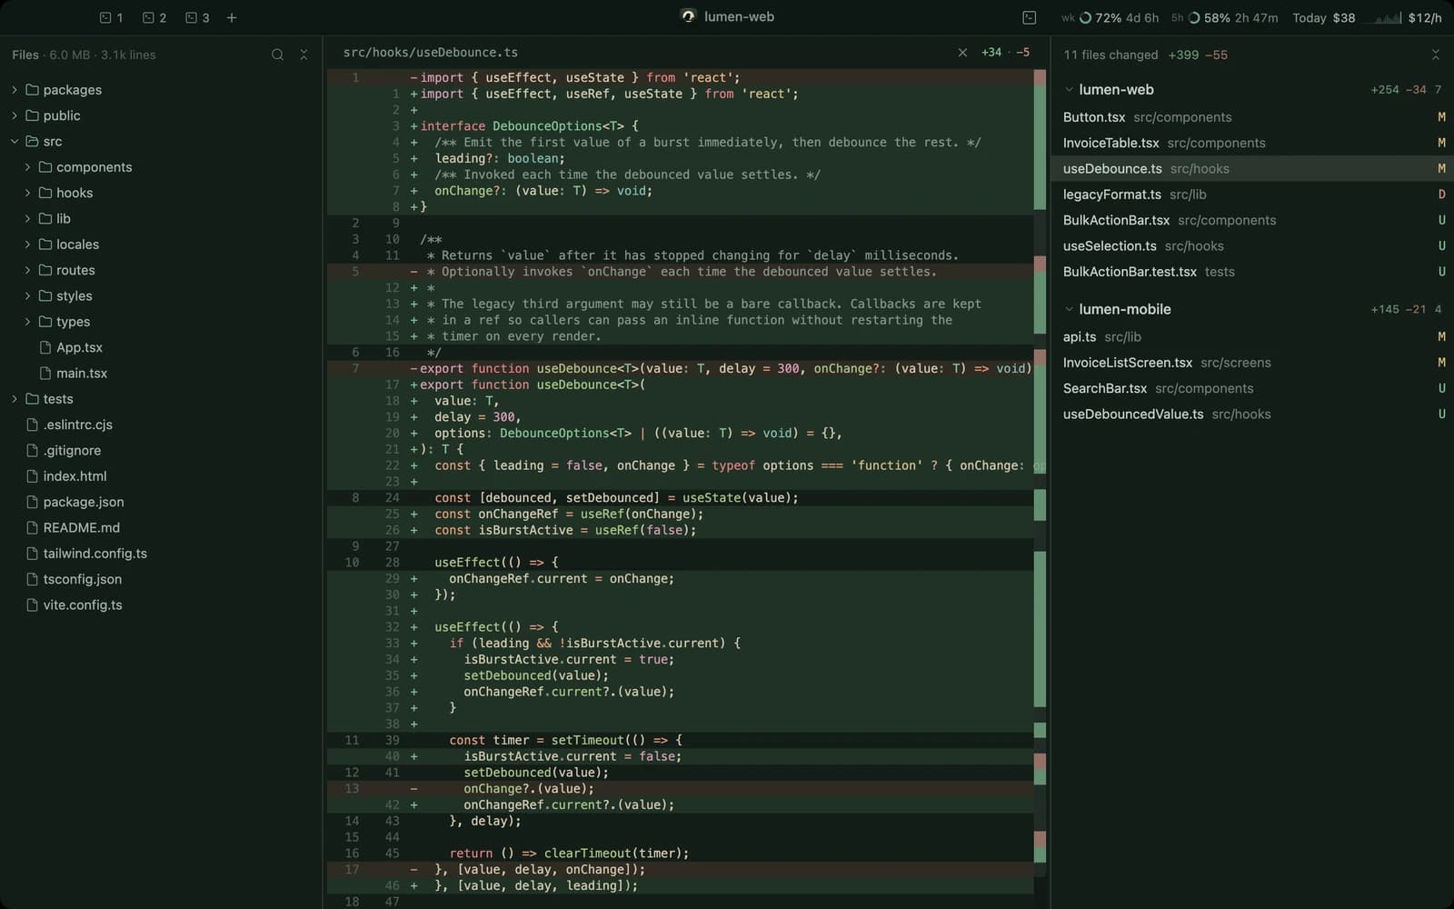Add a new tab with the plus button
Screen dimensions: 1454x909
click(x=232, y=17)
